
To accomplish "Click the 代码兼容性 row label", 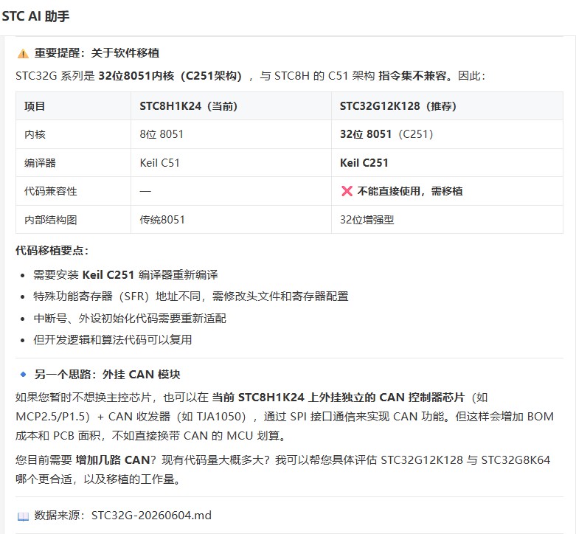I will pos(51,191).
